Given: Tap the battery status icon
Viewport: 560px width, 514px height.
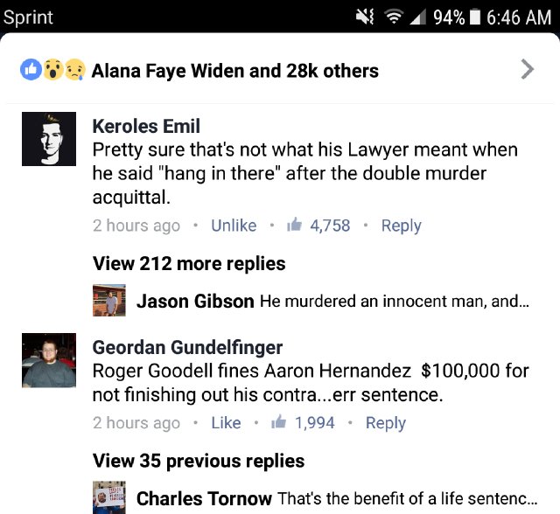Looking at the screenshot, I should tap(474, 17).
